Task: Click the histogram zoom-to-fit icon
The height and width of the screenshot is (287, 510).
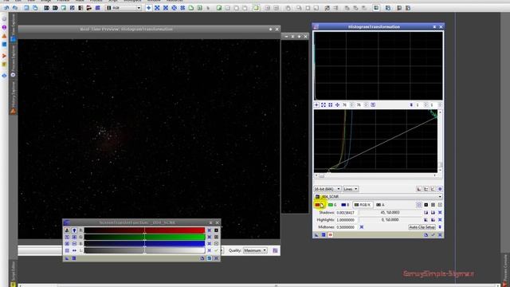Action: [324, 104]
